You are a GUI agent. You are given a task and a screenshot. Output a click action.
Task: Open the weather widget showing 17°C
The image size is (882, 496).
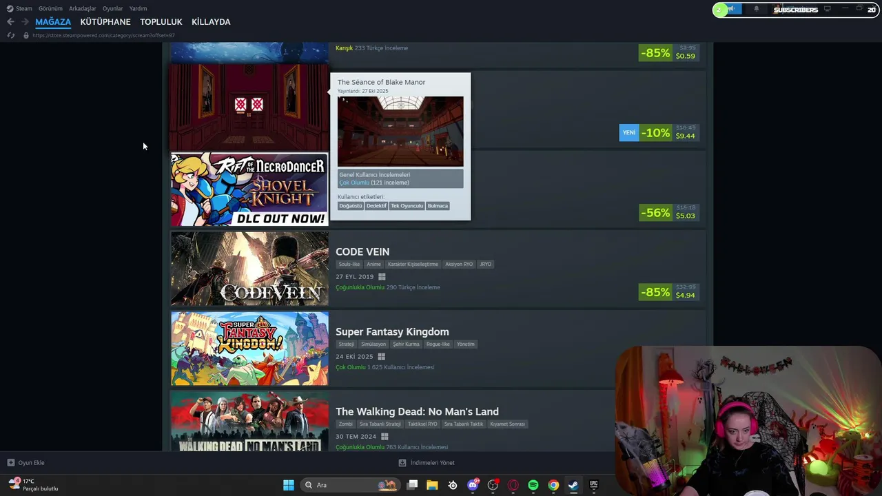point(33,485)
